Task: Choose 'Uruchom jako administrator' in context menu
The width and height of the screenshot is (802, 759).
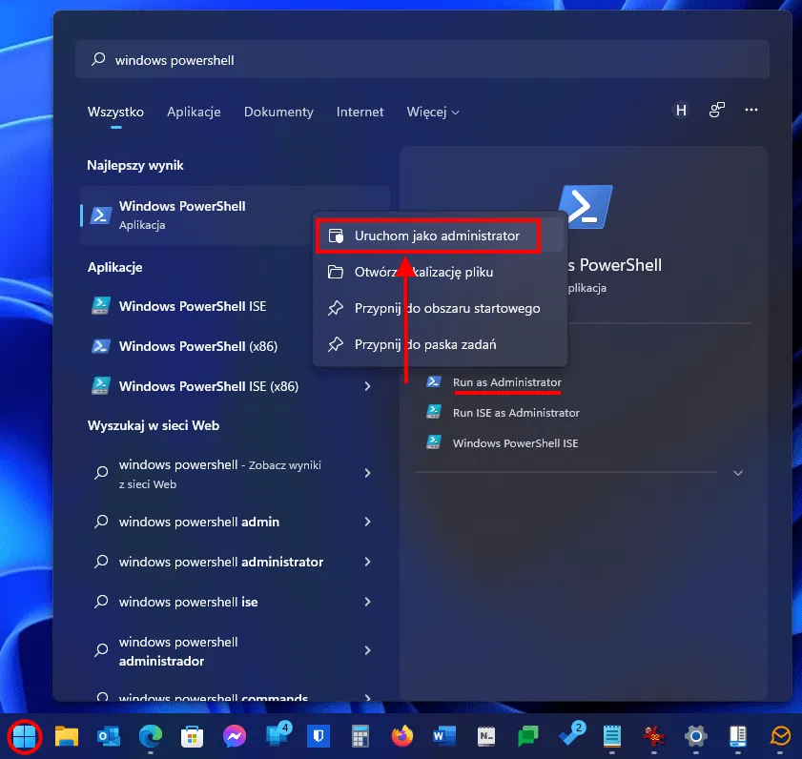Action: (440, 236)
